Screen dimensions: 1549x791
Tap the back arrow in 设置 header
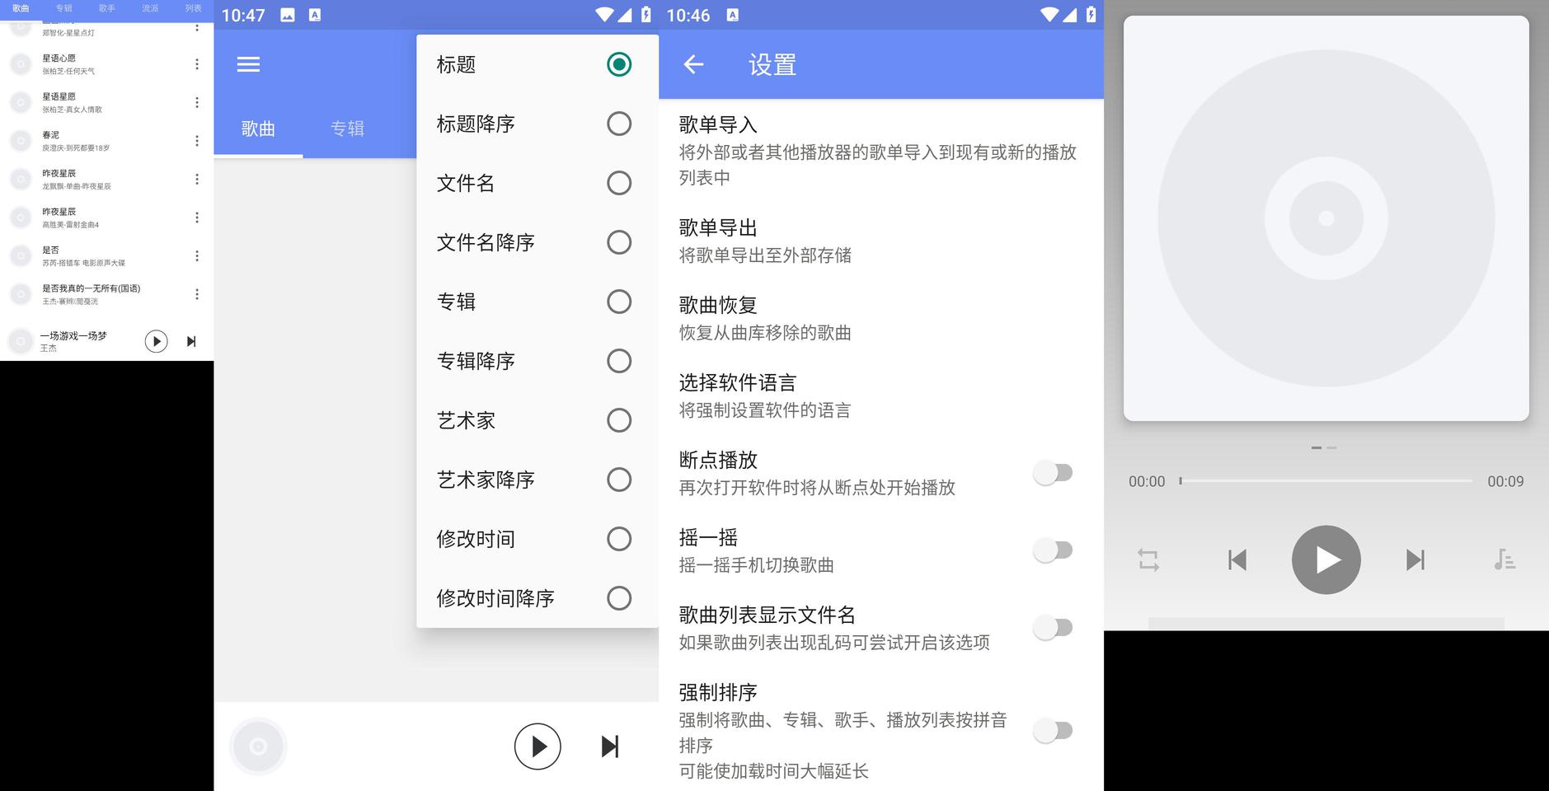[x=693, y=64]
